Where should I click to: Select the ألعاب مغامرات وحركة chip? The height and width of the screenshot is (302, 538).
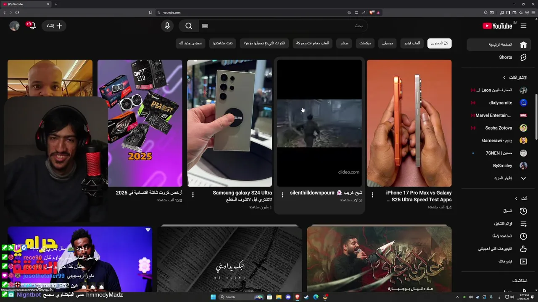tap(313, 43)
